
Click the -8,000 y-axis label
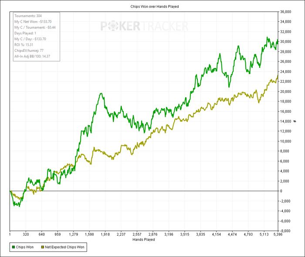point(285,231)
